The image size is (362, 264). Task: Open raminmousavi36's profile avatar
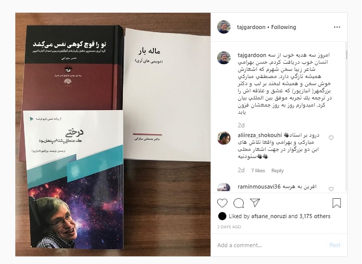[224, 188]
